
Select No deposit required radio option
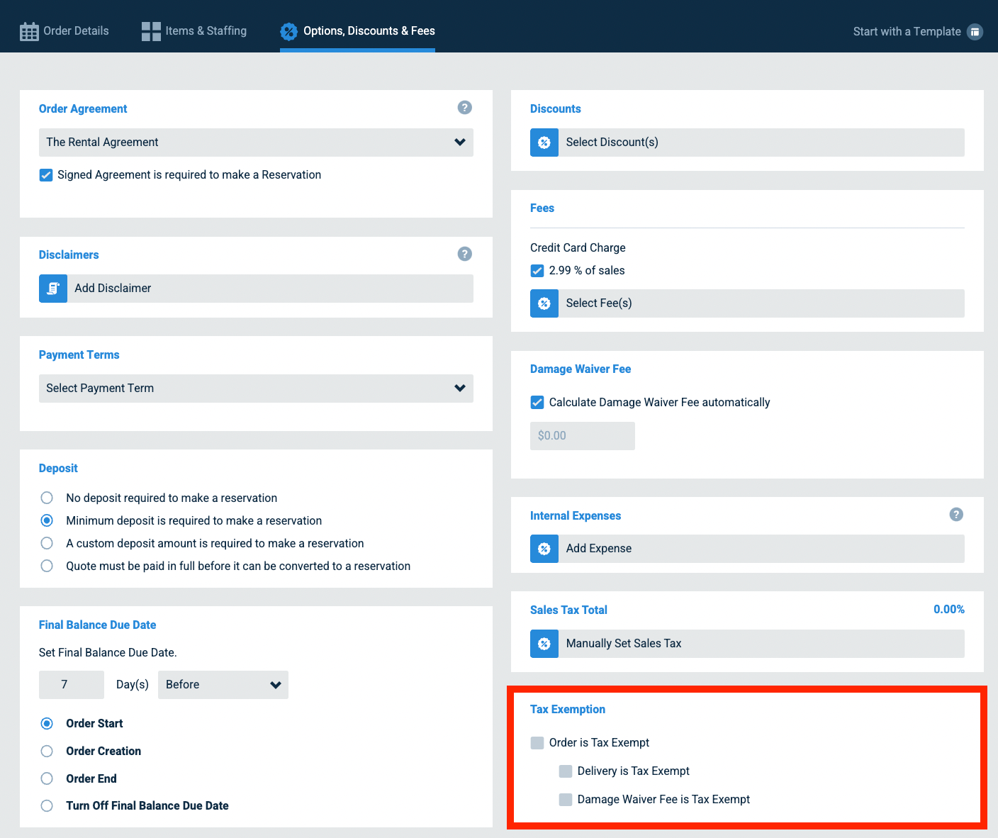[47, 498]
